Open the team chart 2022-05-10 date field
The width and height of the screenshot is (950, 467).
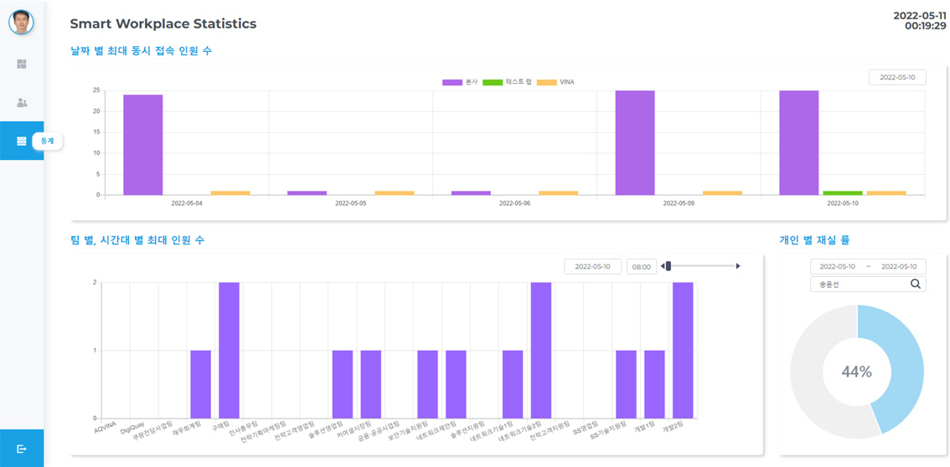coord(592,266)
